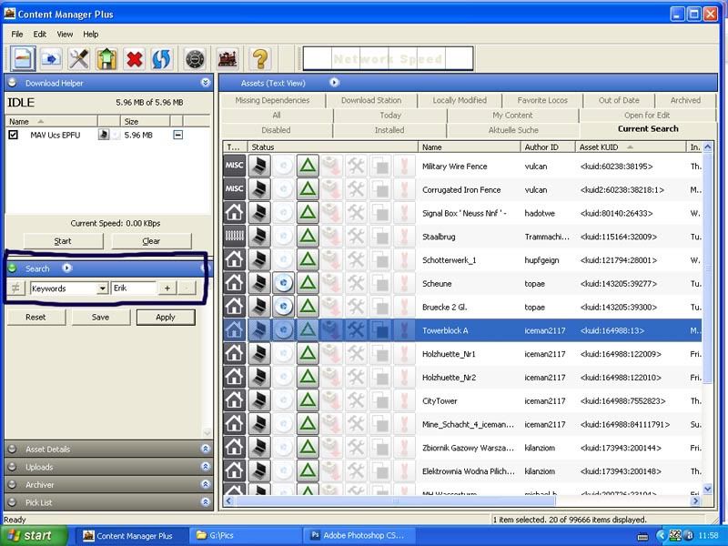Uncheck the MAV Ucs EPFU download checkbox

pyautogui.click(x=14, y=135)
